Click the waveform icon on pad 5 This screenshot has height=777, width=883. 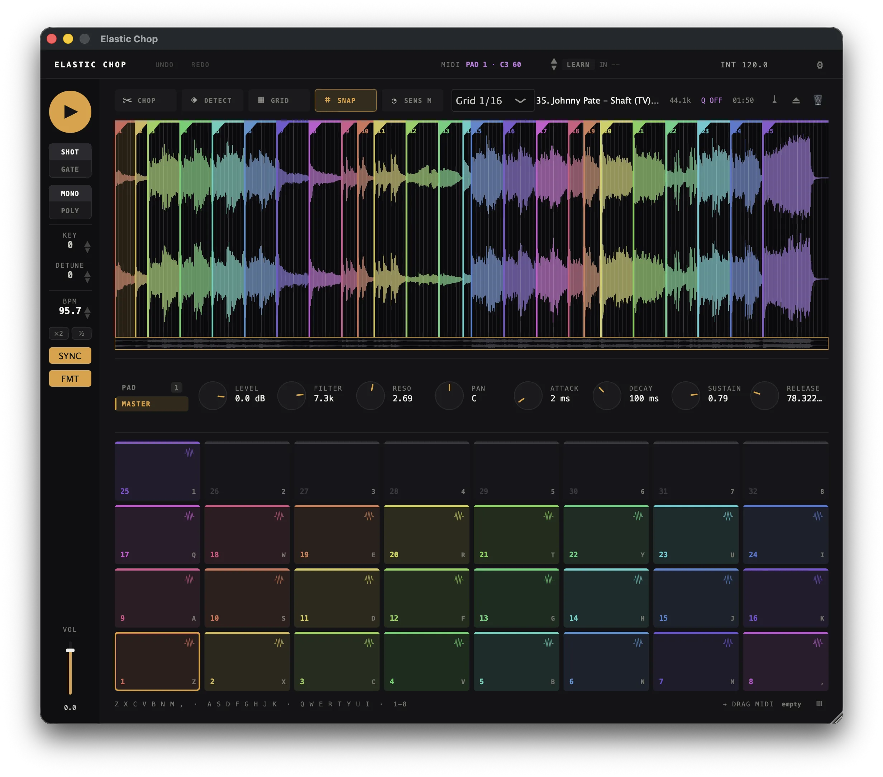pos(548,643)
